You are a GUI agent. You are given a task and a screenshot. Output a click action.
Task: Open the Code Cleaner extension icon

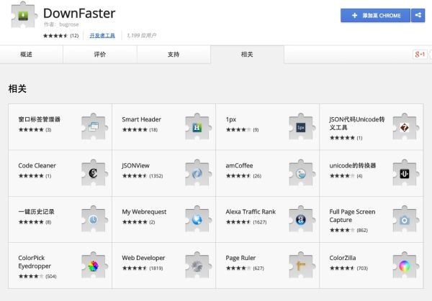(x=94, y=173)
